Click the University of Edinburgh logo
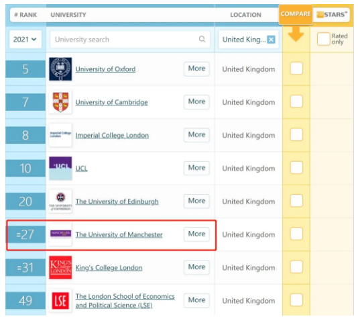 click(x=60, y=201)
